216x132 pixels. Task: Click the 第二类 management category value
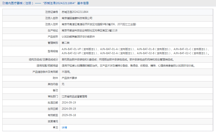click(x=66, y=43)
